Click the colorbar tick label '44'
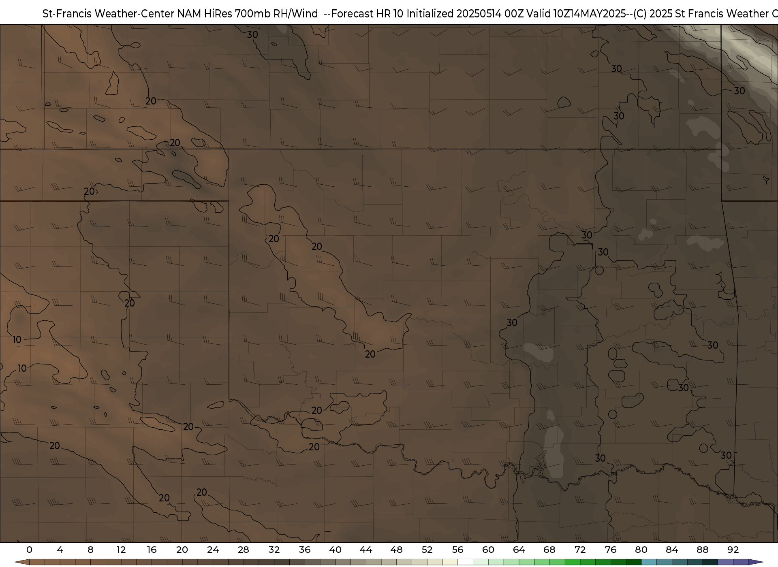Viewport: 778px width, 567px height. pos(366,550)
